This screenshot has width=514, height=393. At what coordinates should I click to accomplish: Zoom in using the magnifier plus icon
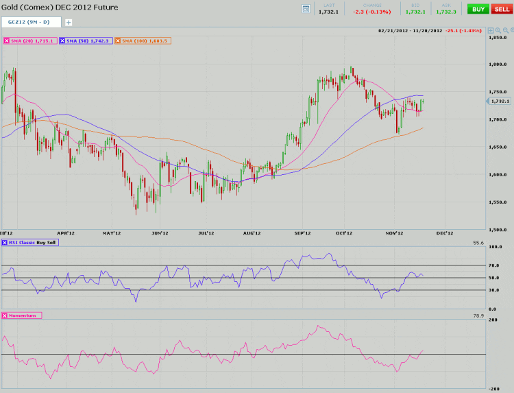pyautogui.click(x=498, y=31)
